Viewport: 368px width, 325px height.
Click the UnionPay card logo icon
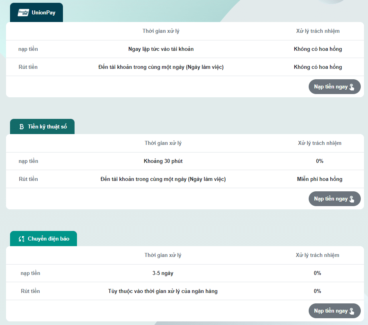click(23, 12)
